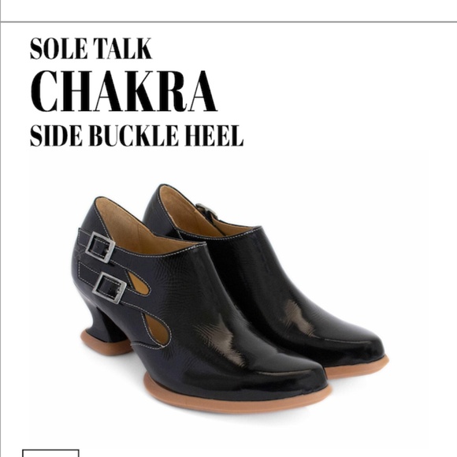Screen dimensions: 457x457
Task: Click the lower teardrop cutout near the sole
Action: tap(158, 329)
